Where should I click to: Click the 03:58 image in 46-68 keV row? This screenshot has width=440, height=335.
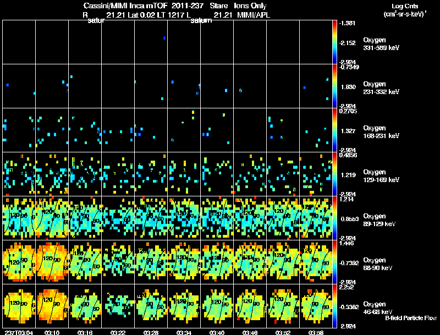point(316,306)
